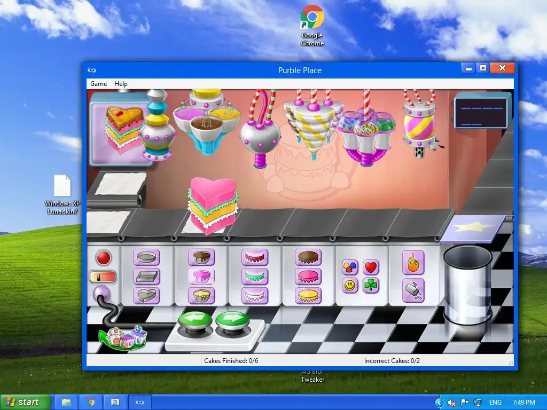
Task: Click the dark order monitor screen
Action: (482, 113)
